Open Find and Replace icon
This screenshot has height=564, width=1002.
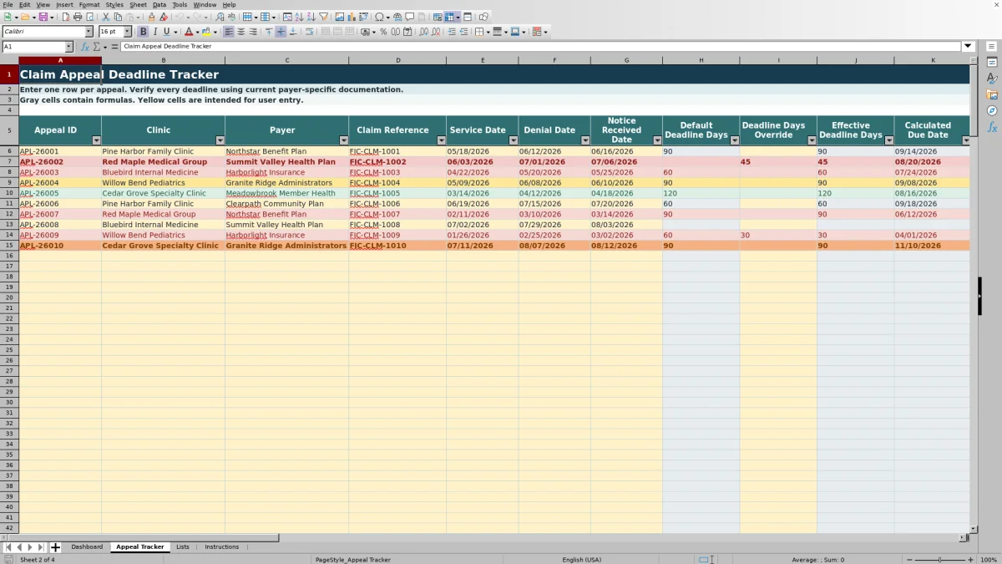point(220,17)
